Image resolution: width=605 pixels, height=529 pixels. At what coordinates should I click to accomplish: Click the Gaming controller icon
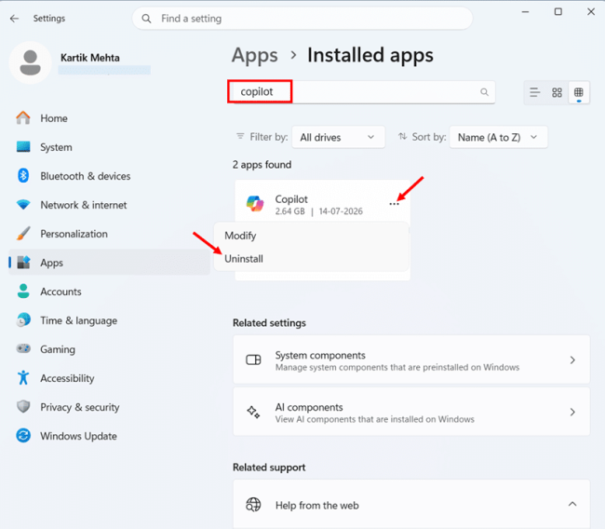tap(23, 348)
